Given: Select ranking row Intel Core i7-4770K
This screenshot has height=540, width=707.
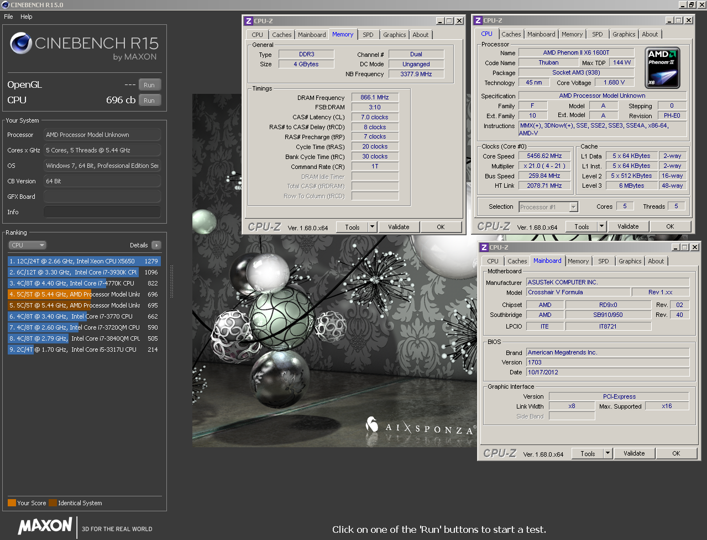Looking at the screenshot, I should coord(84,283).
